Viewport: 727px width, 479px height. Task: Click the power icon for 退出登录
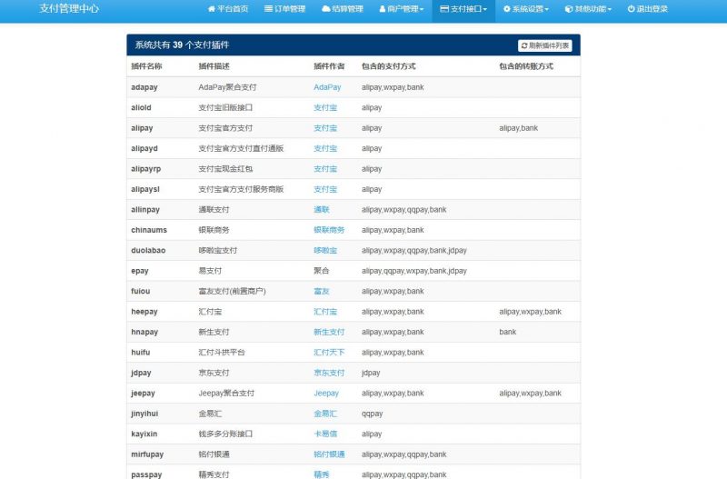(x=631, y=9)
